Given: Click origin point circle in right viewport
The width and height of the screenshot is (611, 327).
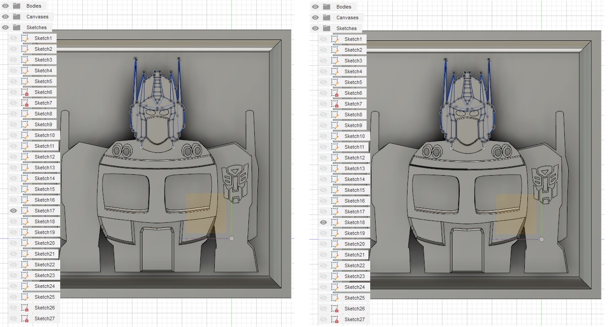Looking at the screenshot, I should (541, 239).
